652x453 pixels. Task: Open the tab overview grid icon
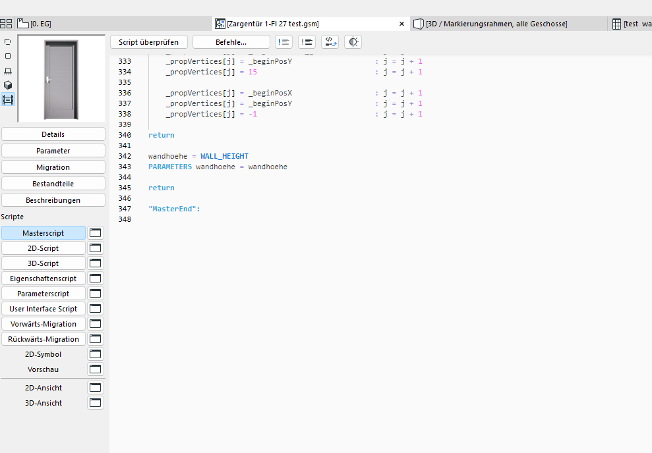[6, 24]
